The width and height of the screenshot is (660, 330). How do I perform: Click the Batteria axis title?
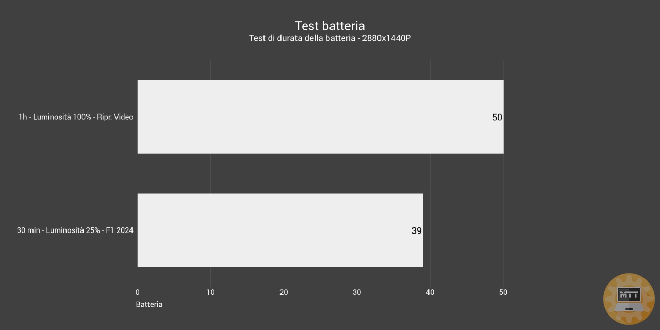(149, 304)
